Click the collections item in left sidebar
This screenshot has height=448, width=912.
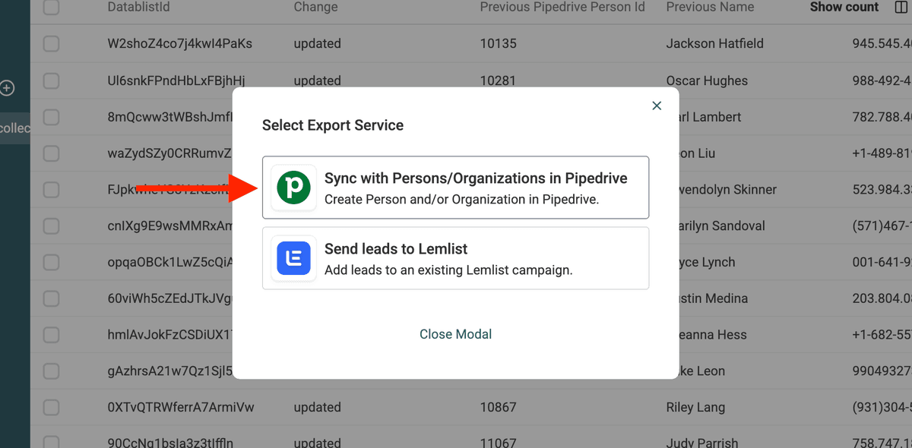[x=14, y=128]
